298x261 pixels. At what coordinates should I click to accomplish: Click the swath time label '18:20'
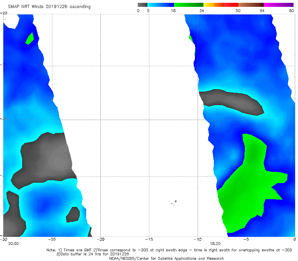click(215, 244)
